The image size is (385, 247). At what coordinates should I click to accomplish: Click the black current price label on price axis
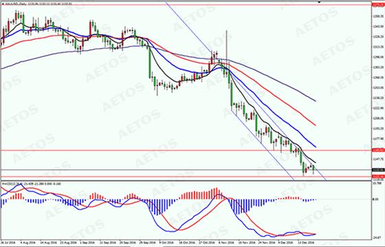click(378, 170)
